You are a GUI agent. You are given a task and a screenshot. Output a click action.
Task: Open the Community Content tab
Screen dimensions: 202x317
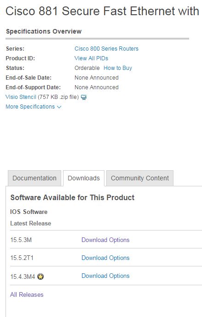tap(140, 178)
